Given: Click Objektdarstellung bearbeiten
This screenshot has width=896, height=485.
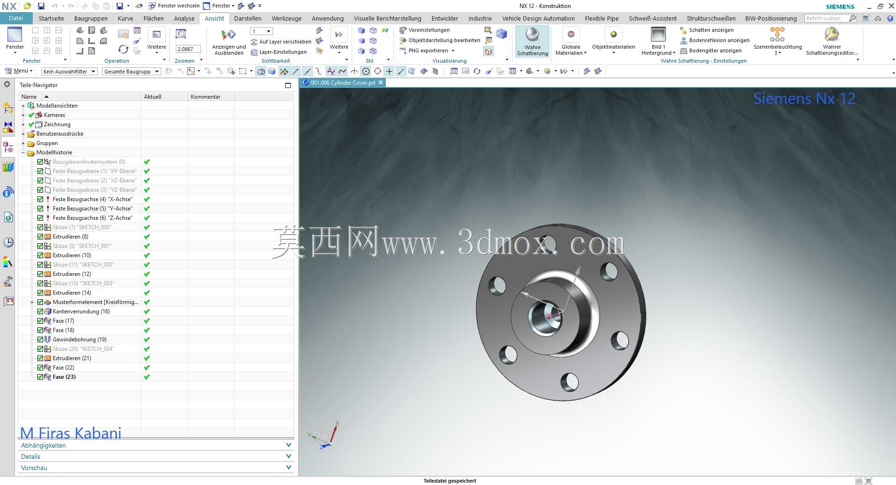Looking at the screenshot, I should [440, 40].
